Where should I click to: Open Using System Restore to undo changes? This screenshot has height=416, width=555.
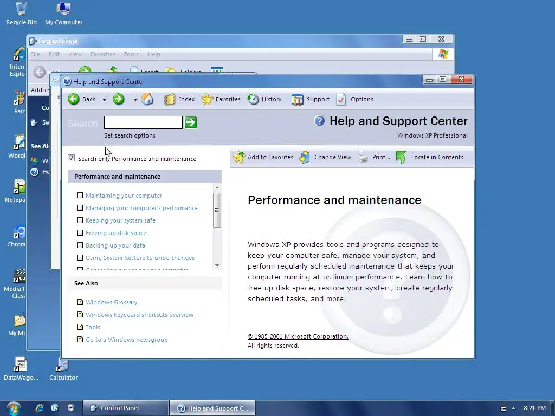pyautogui.click(x=140, y=258)
